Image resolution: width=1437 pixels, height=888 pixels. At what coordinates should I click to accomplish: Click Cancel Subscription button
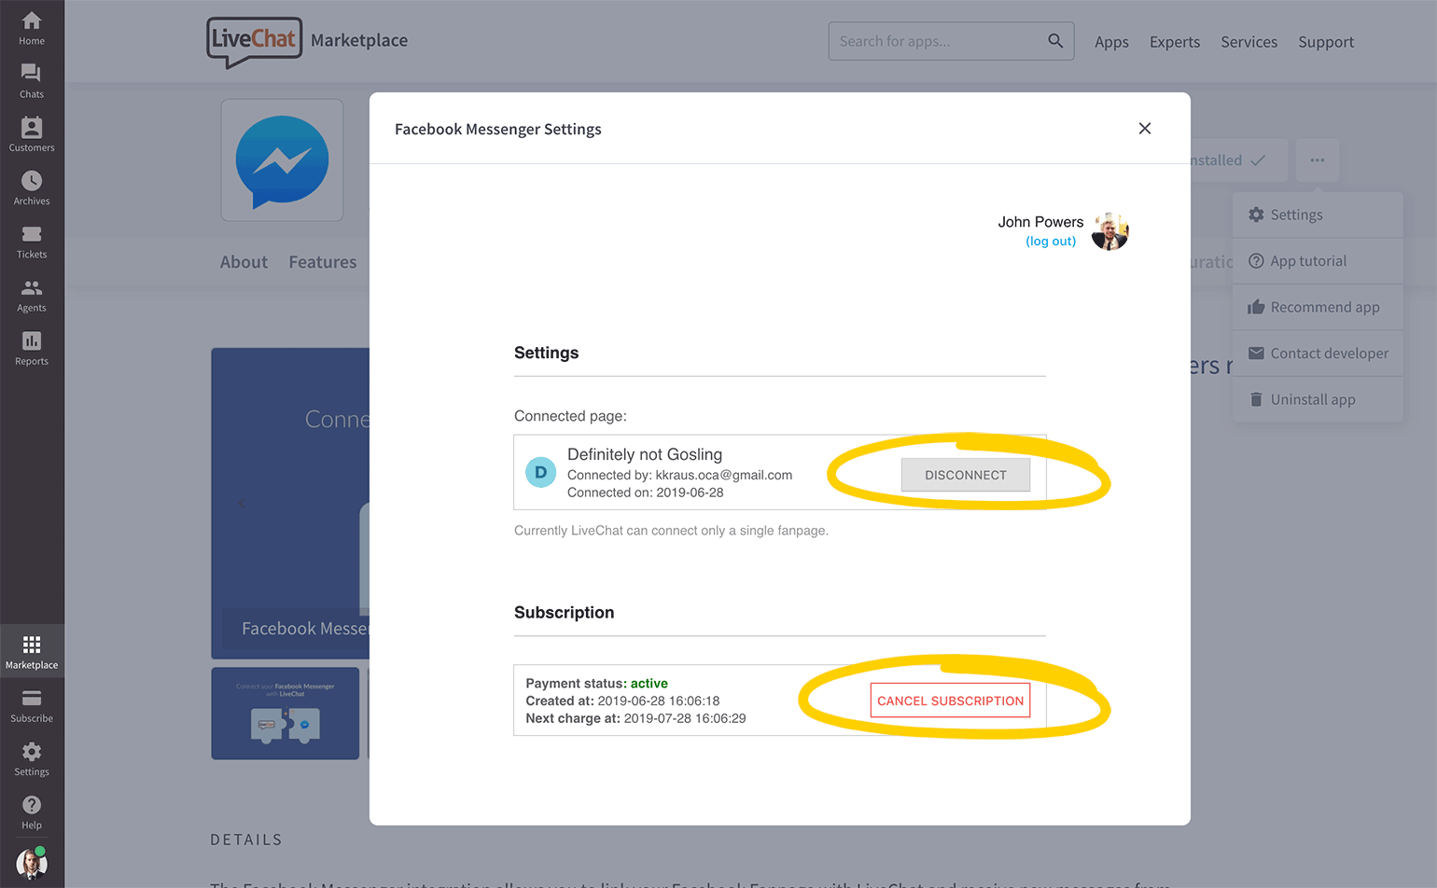[x=950, y=701]
